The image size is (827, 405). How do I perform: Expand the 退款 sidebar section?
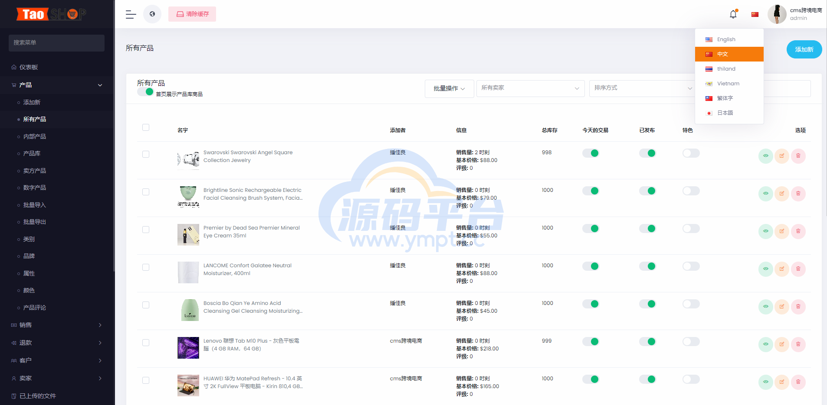click(57, 343)
